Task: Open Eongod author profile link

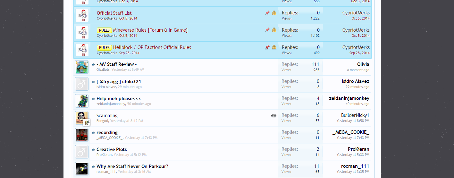Action: [x=103, y=121]
